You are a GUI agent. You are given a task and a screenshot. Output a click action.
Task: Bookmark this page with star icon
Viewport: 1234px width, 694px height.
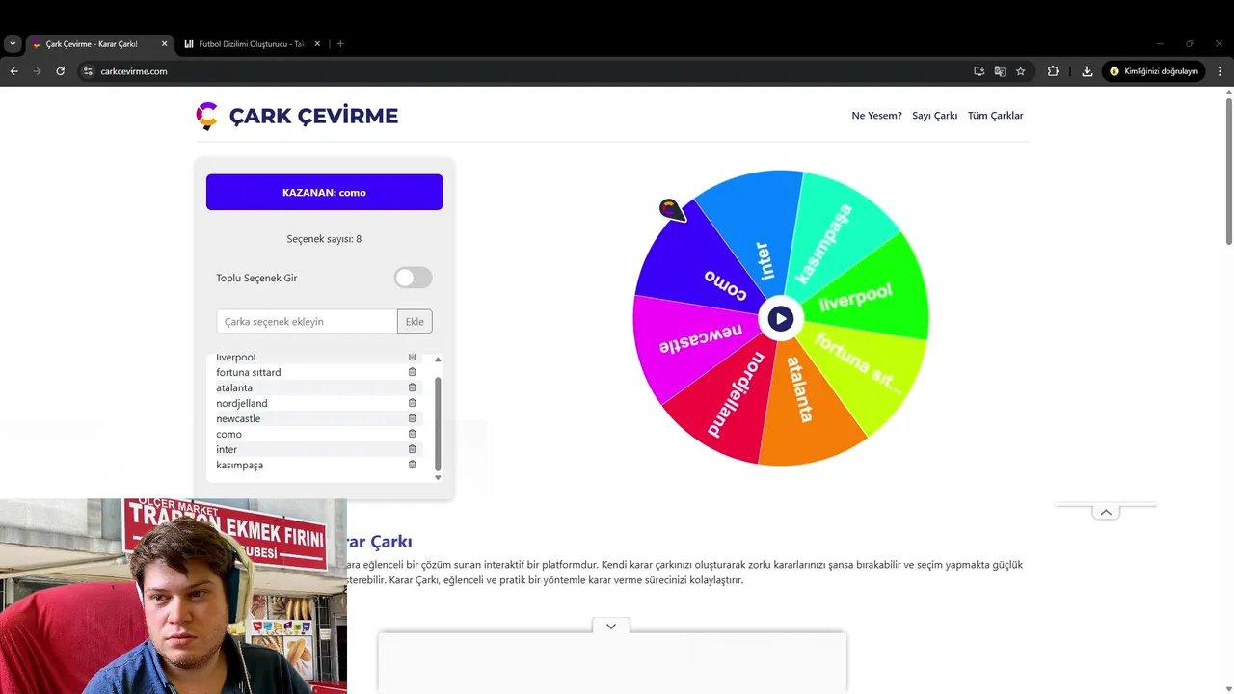pyautogui.click(x=1020, y=71)
